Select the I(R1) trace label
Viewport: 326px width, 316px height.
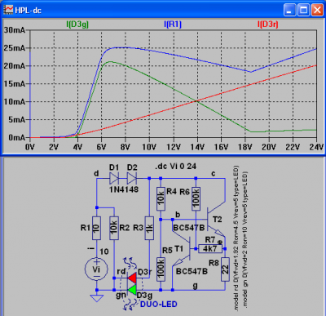coord(173,24)
